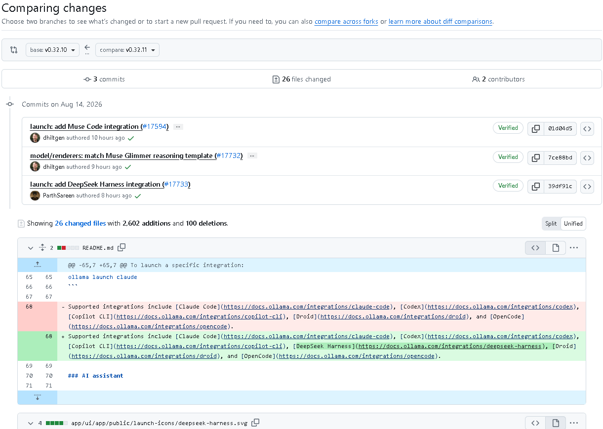
Task: Click the Verified badge for commit 7ce88bd
Action: click(x=508, y=157)
